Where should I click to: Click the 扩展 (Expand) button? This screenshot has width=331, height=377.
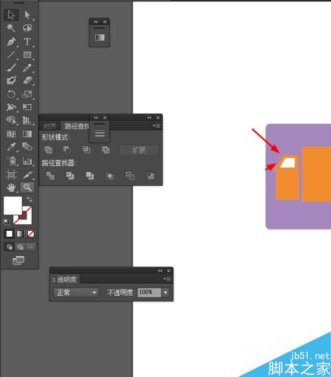tap(139, 150)
